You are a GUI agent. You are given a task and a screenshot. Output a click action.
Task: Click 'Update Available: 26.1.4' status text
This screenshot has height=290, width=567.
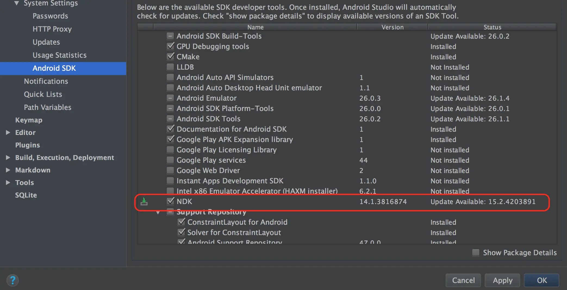470,98
